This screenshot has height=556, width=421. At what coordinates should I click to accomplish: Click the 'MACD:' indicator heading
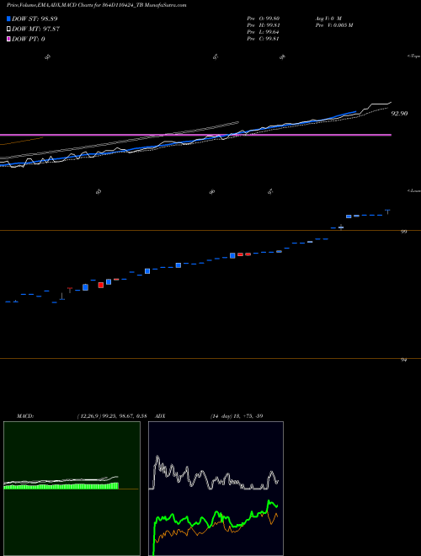tap(24, 415)
